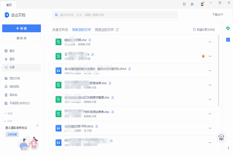Image resolution: width=233 pixels, height=155 pixels.
Task: Click shared-users icon next to 功能需求整理.xlsx
Action: pyautogui.click(x=113, y=97)
